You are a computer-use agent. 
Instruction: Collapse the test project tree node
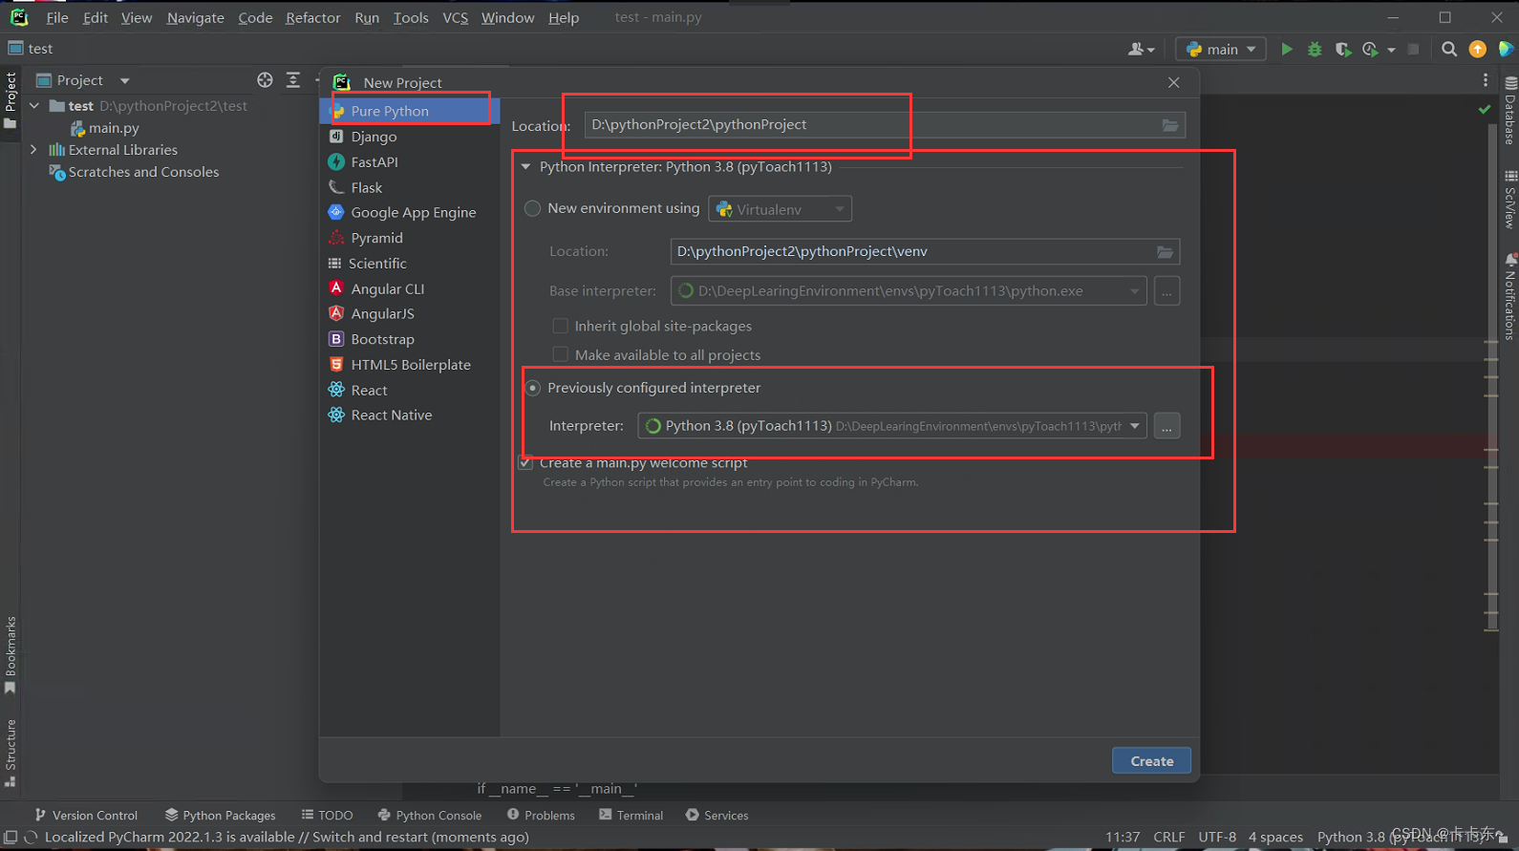tap(34, 106)
